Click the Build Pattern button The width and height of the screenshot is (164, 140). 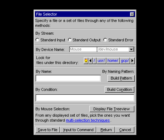121,78
